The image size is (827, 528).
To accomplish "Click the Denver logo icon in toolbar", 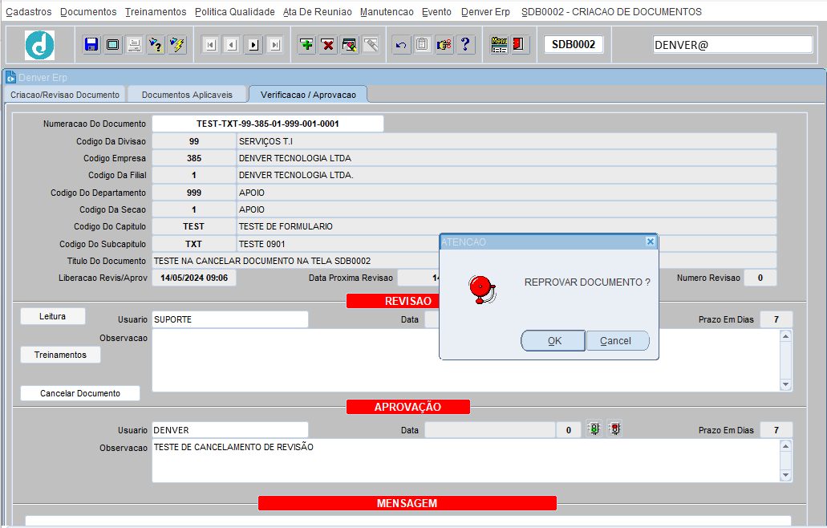I will point(39,45).
